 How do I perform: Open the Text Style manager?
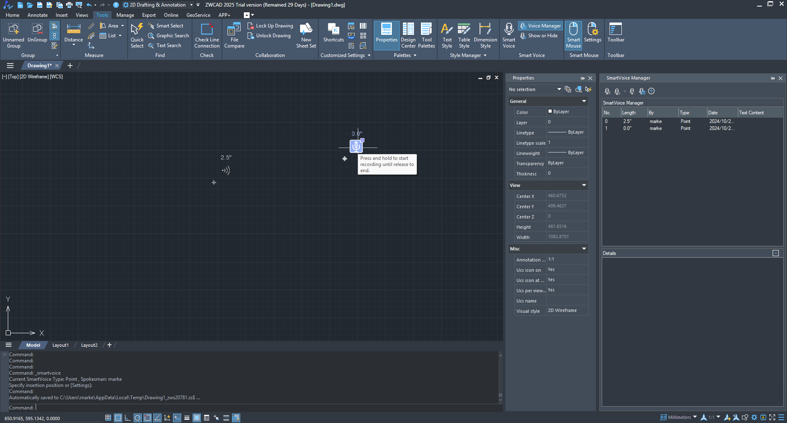pos(447,35)
